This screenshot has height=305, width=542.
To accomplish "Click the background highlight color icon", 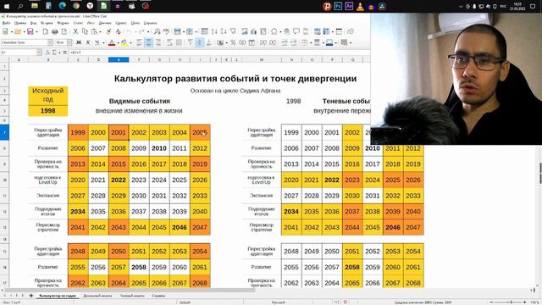I will 124,42.
